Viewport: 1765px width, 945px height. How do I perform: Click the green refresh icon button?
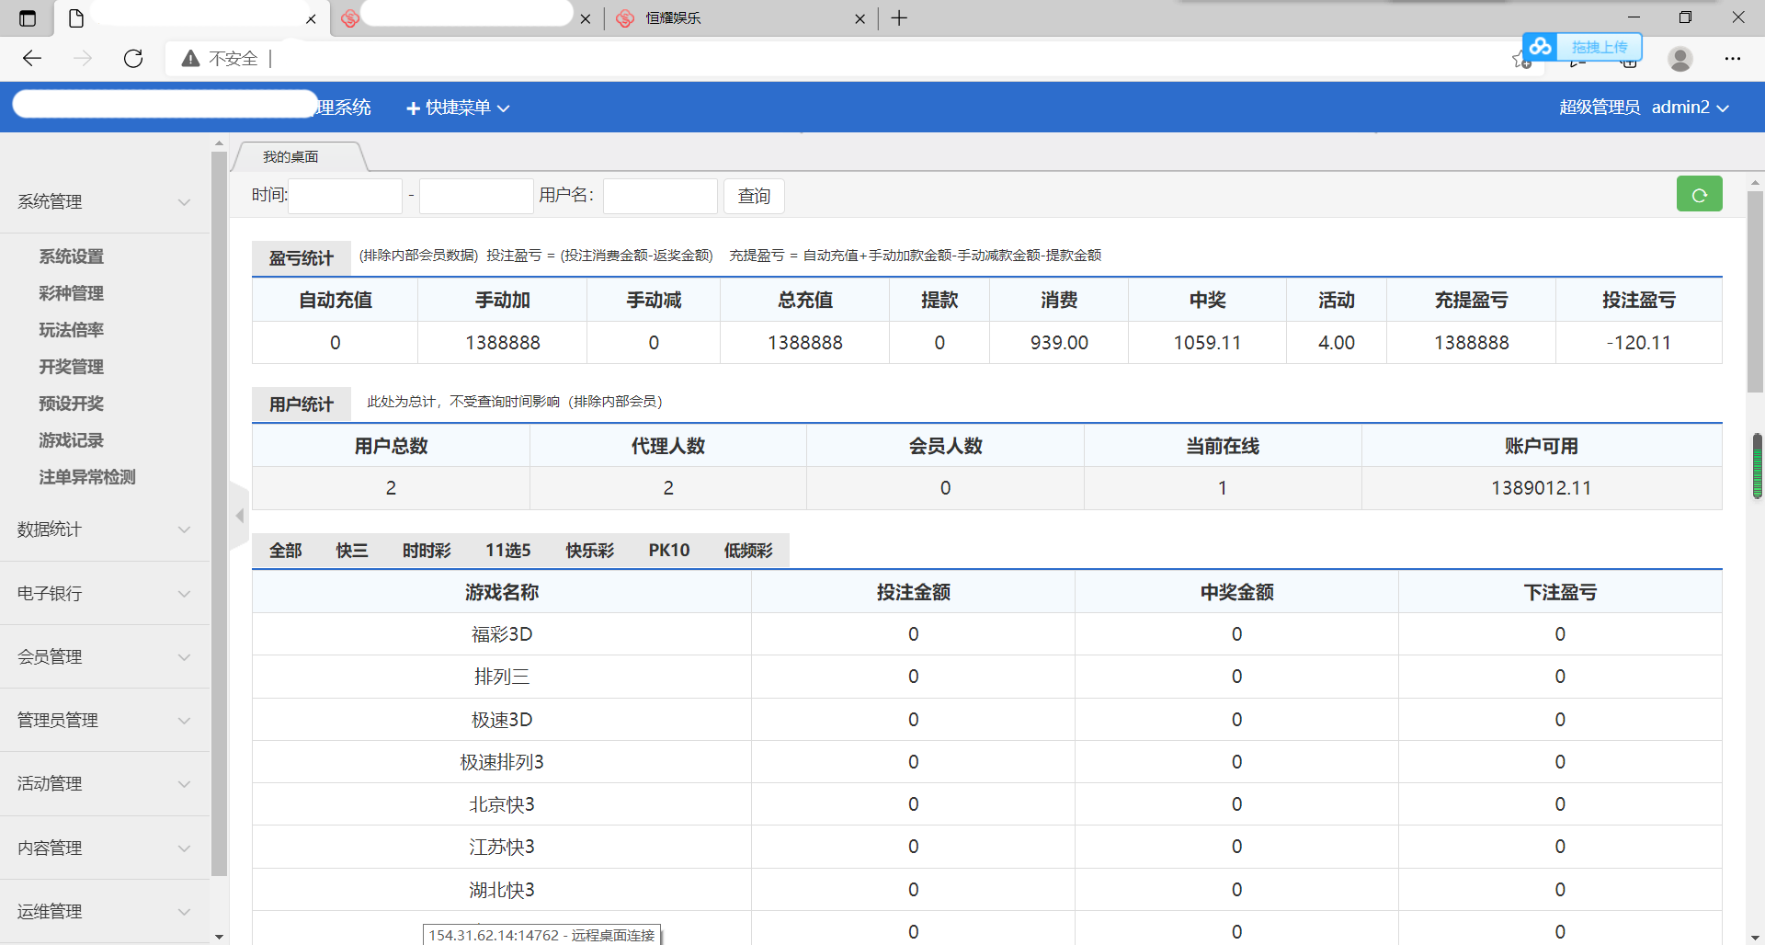tap(1699, 195)
